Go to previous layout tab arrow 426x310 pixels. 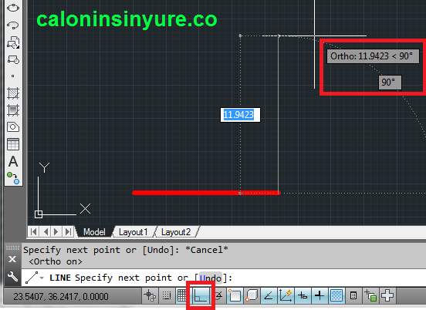(x=46, y=232)
